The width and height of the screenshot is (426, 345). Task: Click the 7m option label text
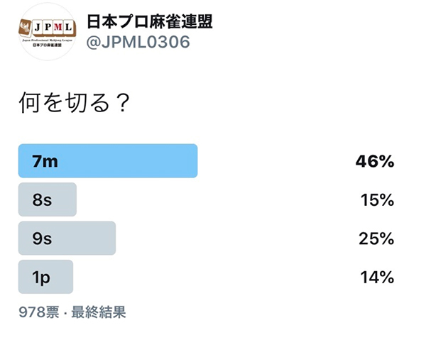click(x=45, y=161)
